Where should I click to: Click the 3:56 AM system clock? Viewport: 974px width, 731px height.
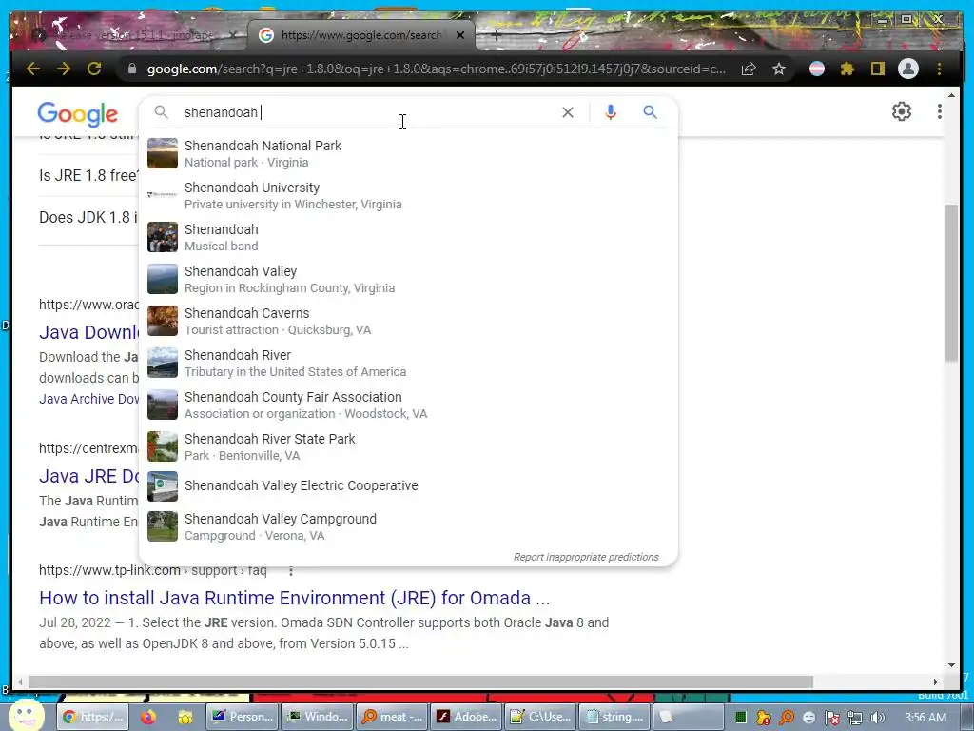925,718
